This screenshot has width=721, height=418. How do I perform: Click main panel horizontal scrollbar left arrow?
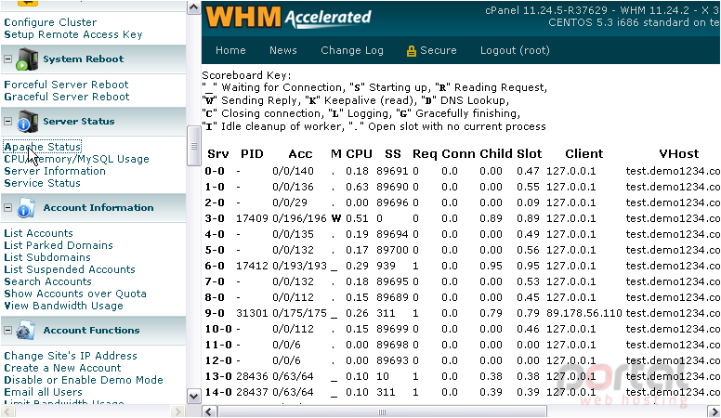(209, 411)
